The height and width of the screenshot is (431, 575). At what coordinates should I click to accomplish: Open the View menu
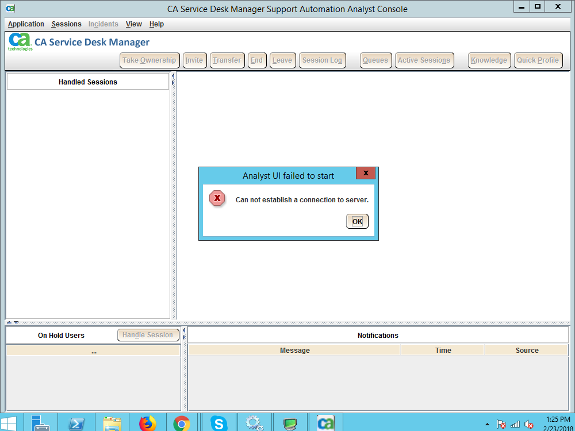133,24
